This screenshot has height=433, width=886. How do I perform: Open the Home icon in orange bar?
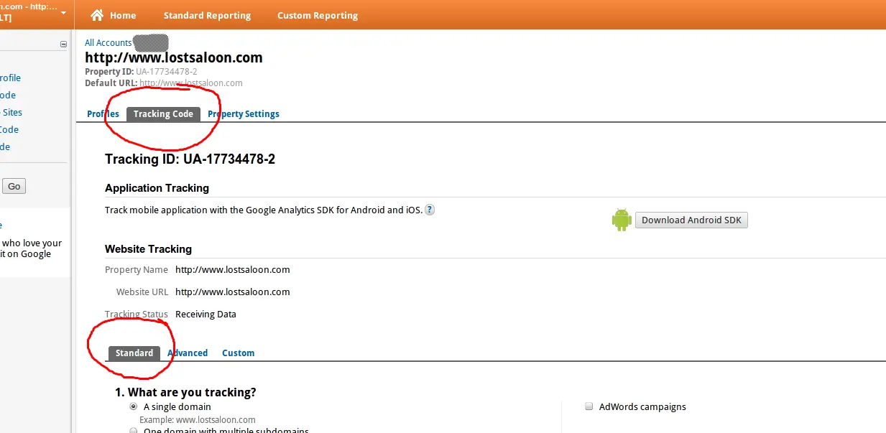97,15
